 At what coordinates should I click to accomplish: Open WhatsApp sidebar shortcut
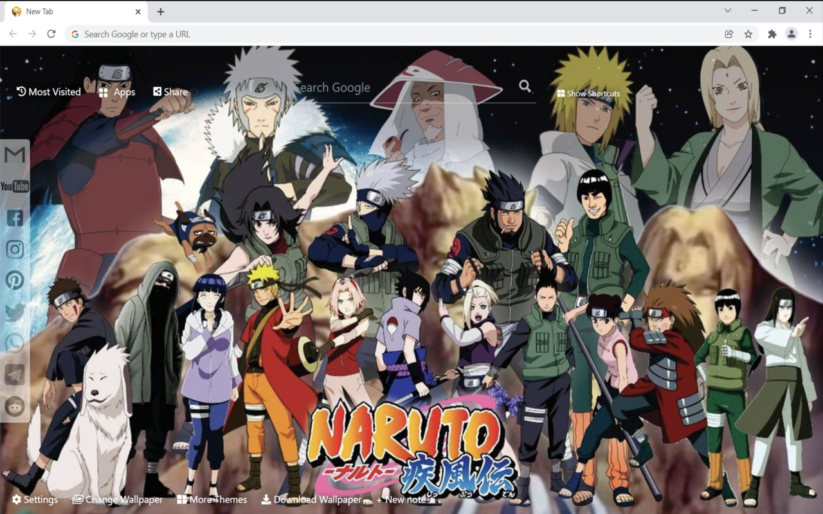pyautogui.click(x=15, y=344)
